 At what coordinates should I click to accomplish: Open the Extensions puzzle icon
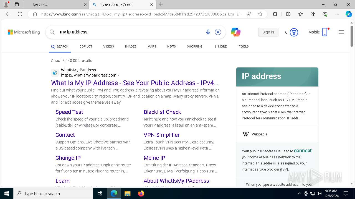(275, 14)
